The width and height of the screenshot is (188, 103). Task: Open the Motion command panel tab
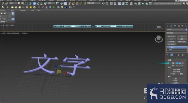(179, 26)
